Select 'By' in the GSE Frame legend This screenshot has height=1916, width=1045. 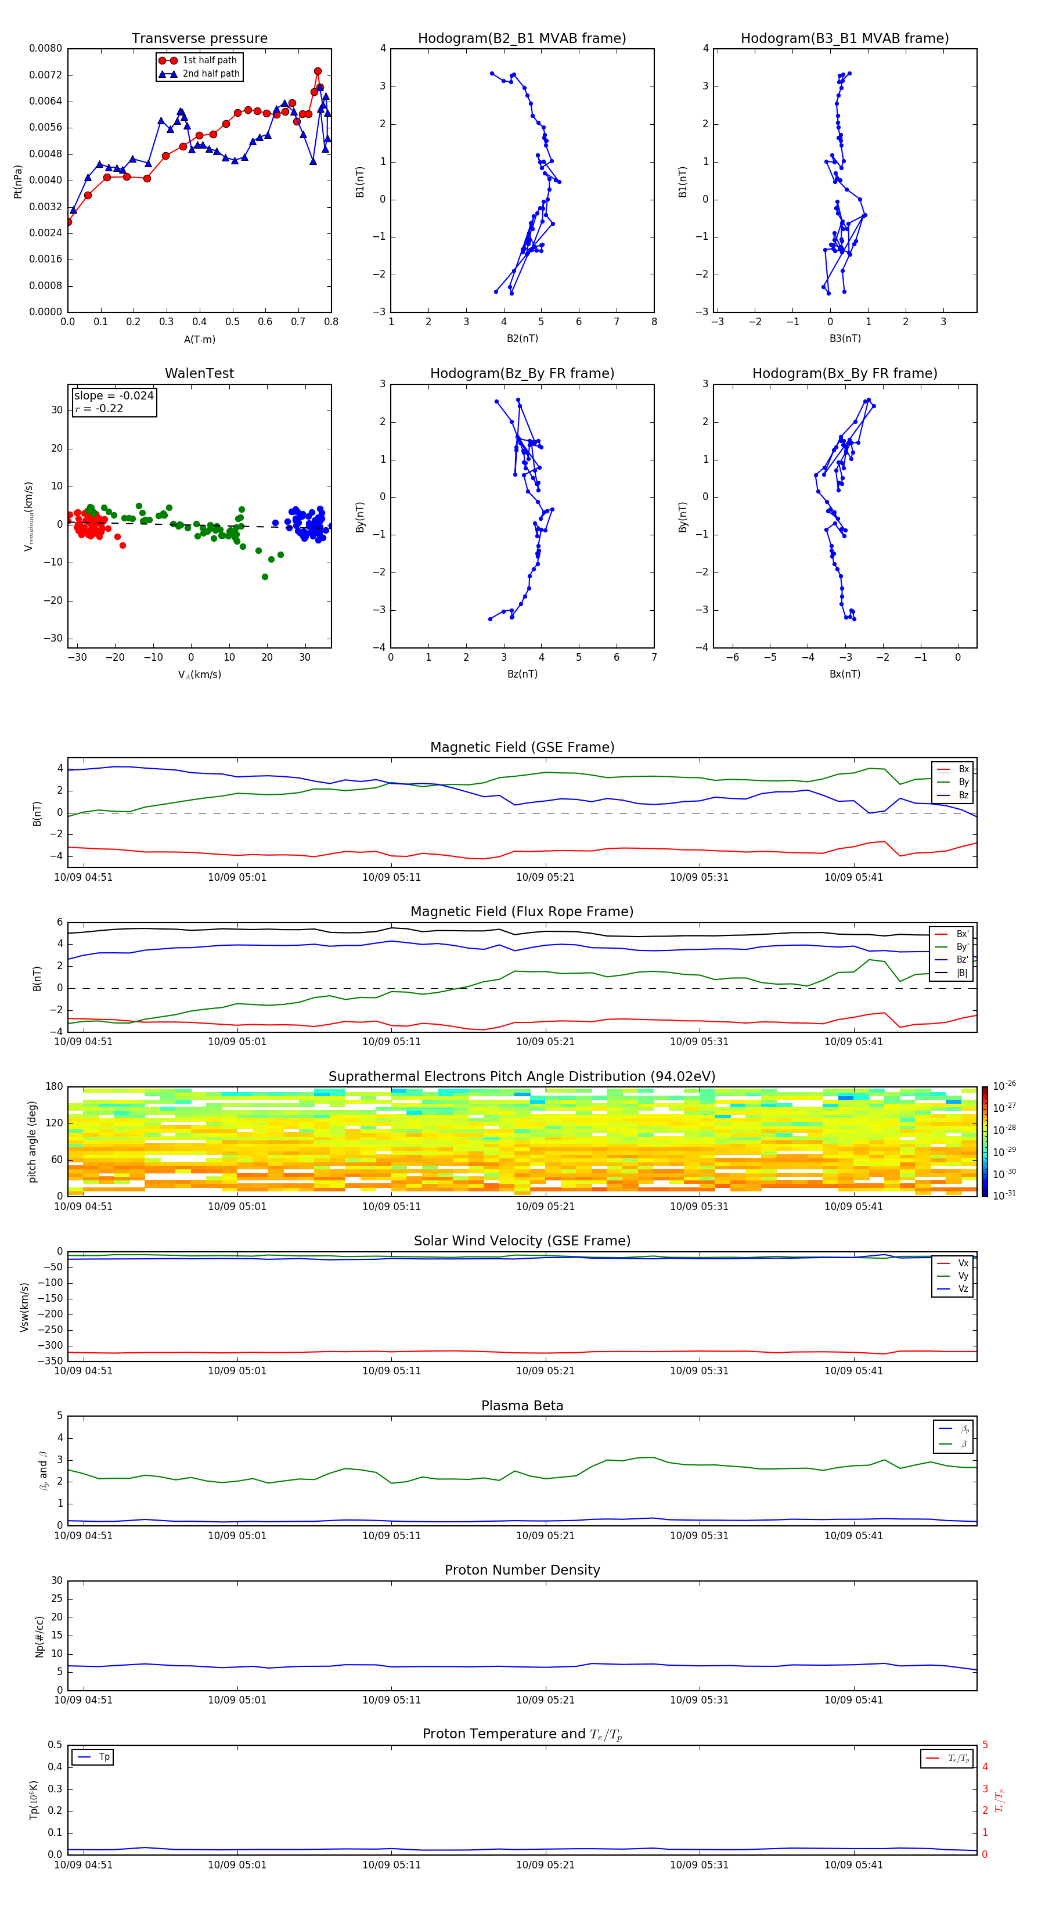(953, 781)
